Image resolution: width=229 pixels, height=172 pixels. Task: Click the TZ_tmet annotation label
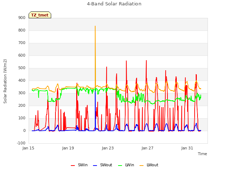pos(40,15)
